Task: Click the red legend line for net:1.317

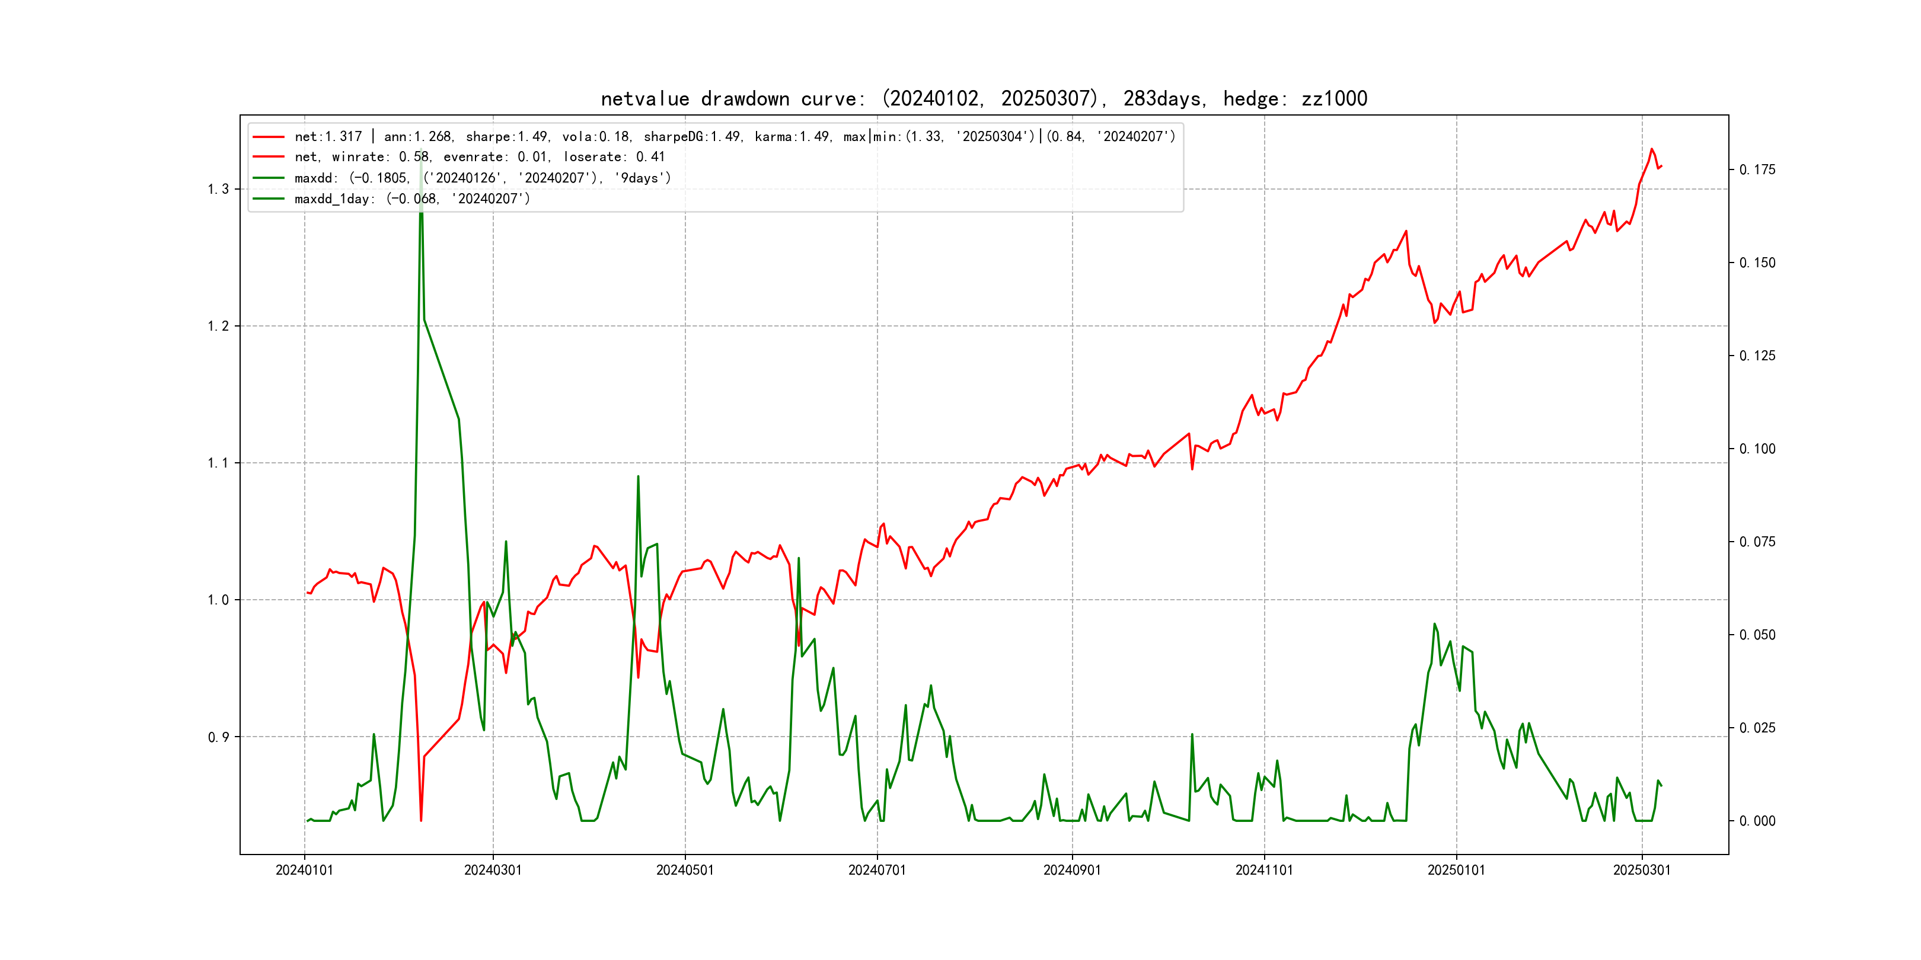Action: 269,137
